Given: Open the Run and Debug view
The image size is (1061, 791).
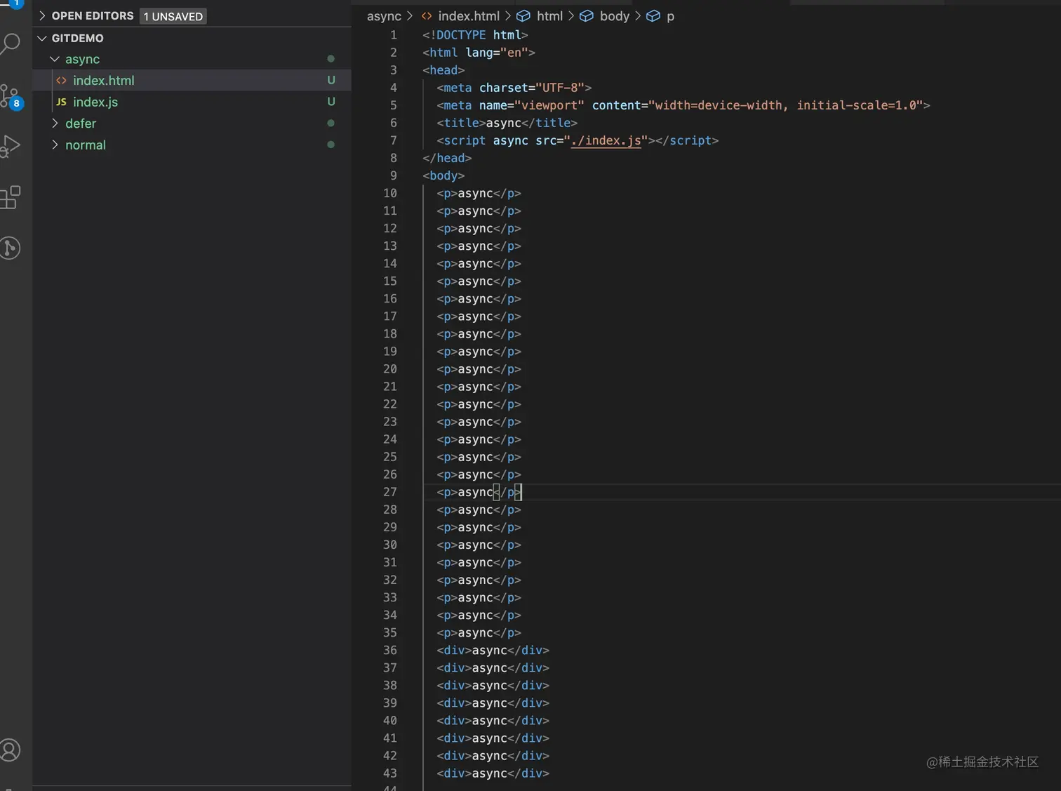Looking at the screenshot, I should click(x=10, y=146).
